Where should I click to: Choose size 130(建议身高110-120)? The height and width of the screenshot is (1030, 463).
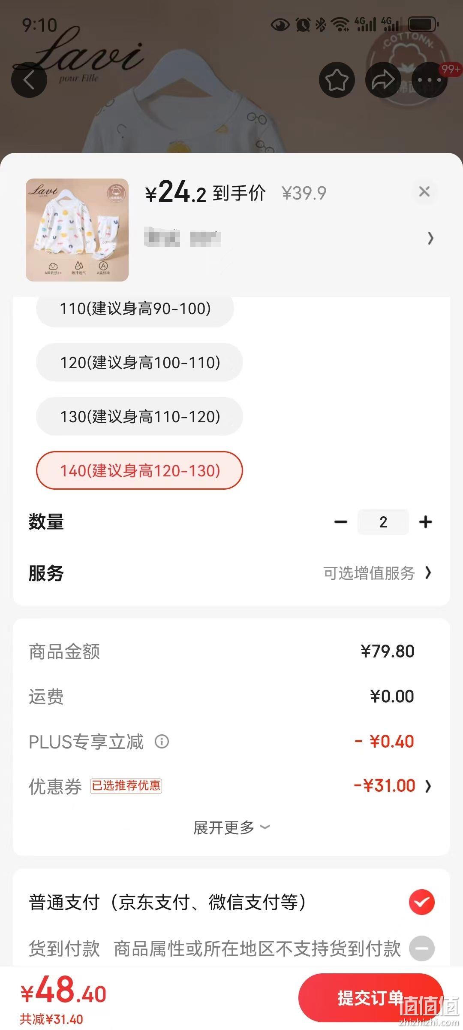(x=139, y=416)
